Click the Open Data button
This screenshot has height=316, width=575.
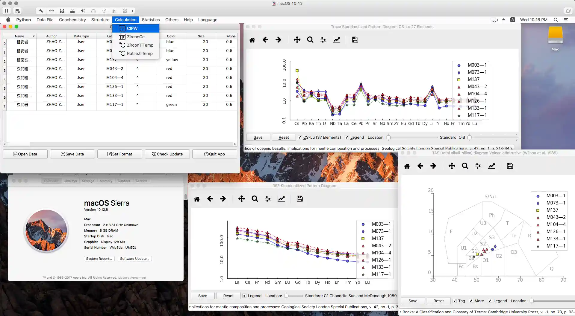(x=25, y=154)
